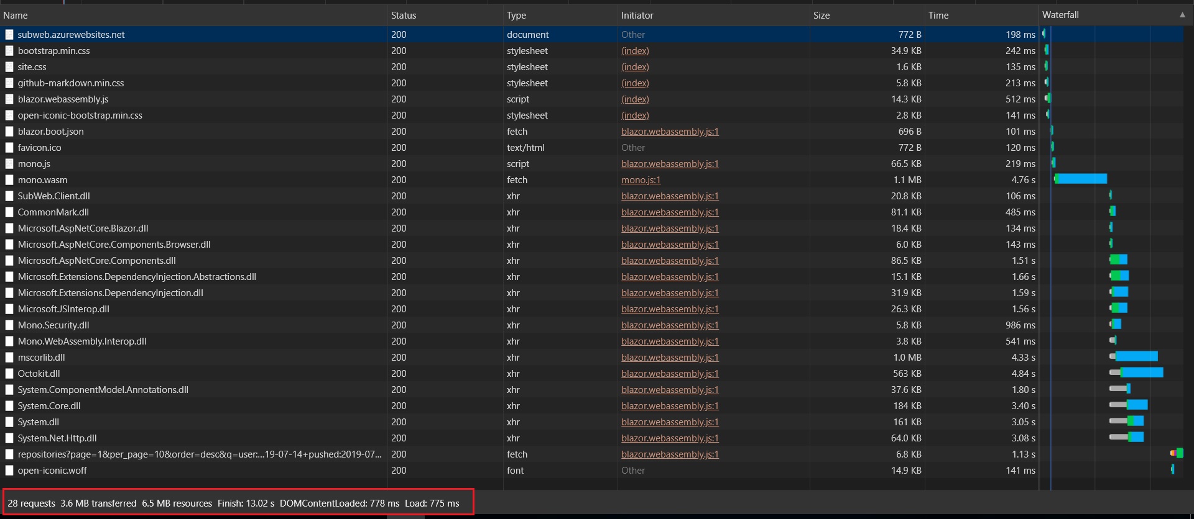Toggle Waterfall sort order arrow
This screenshot has width=1194, height=519.
click(1182, 15)
